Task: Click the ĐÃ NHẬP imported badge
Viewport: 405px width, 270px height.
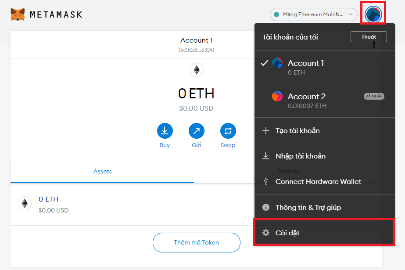Action: [374, 96]
